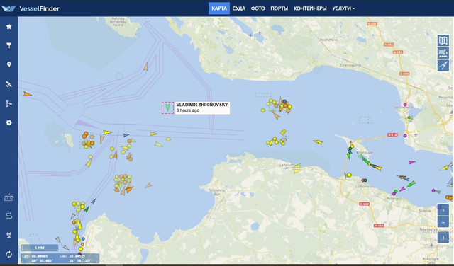
Task: Click the refresh arrows icon in sidebar
Action: coord(9,254)
